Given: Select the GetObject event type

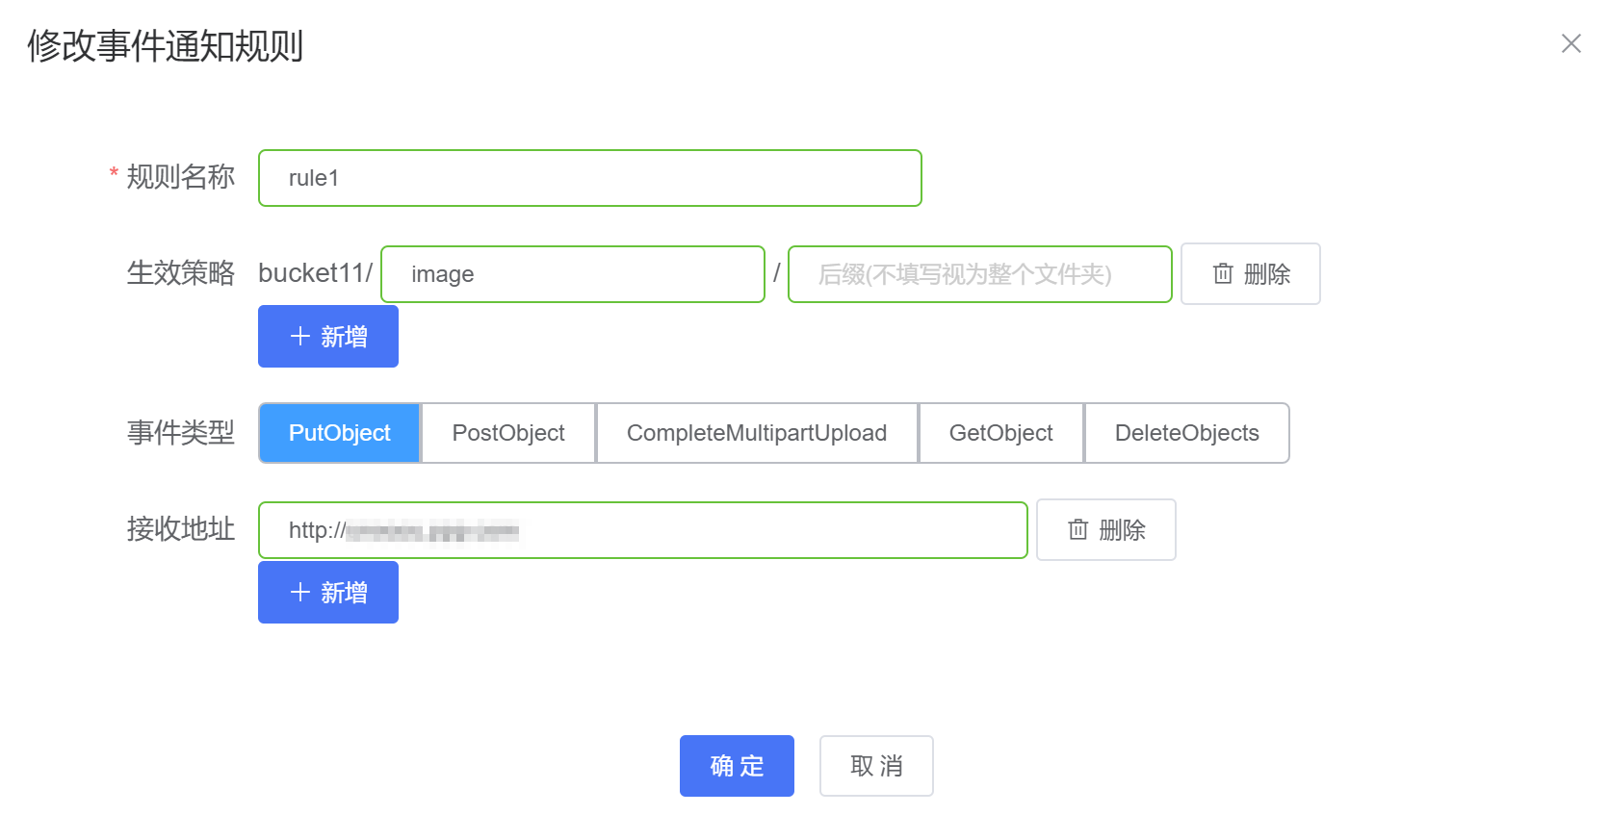Looking at the screenshot, I should (1000, 433).
